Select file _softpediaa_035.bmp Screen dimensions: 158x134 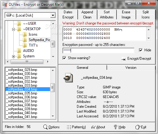tap(28, 93)
